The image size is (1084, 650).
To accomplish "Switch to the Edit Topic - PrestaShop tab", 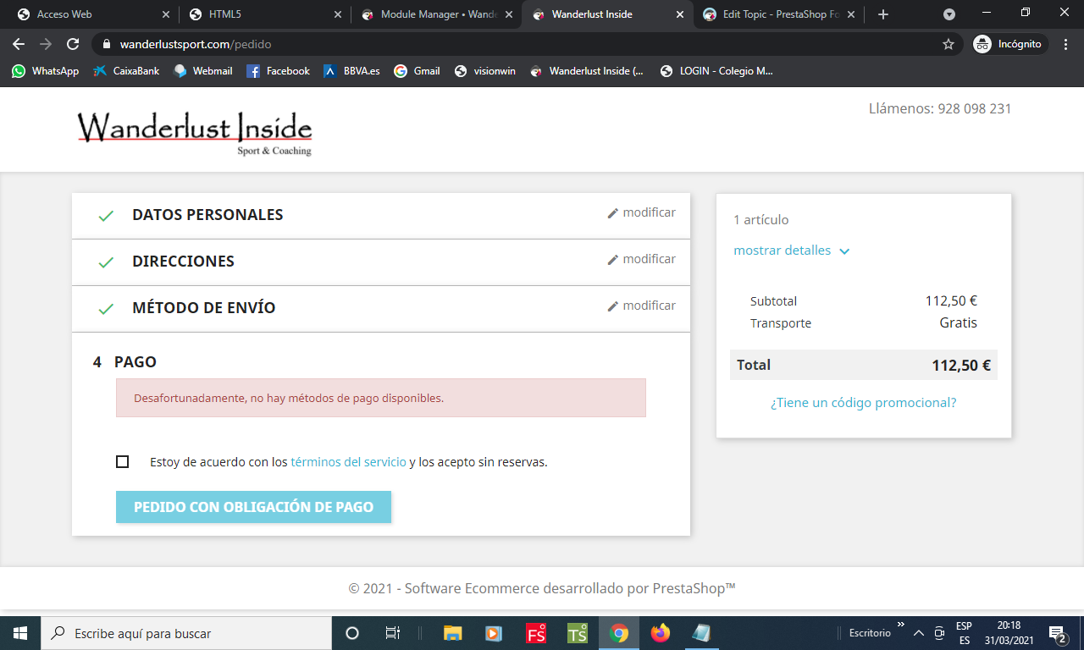I will (x=779, y=14).
